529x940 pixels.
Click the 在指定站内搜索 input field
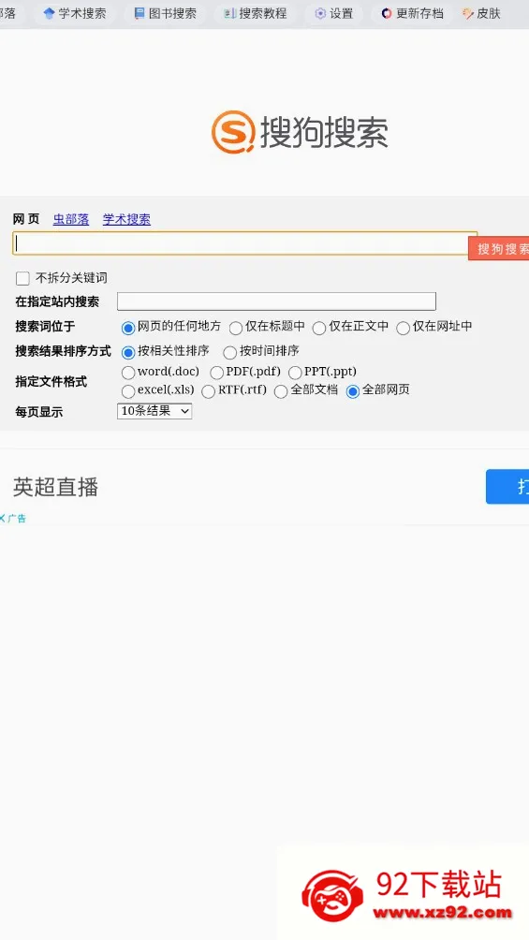[x=276, y=301]
